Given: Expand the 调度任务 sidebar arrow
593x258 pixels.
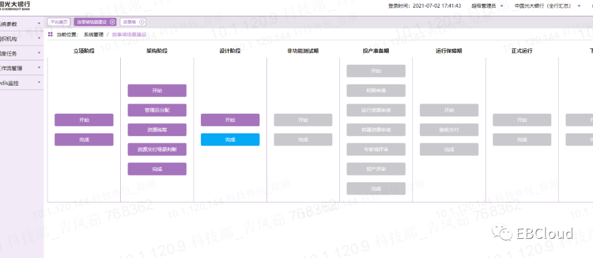Looking at the screenshot, I should [x=39, y=53].
